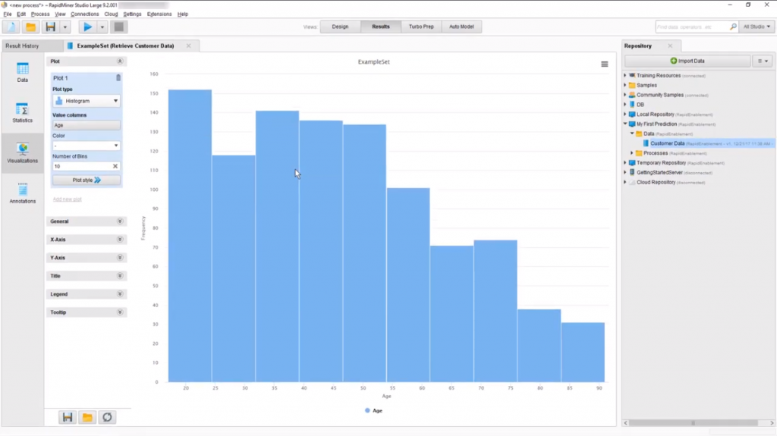The height and width of the screenshot is (436, 777).
Task: Open the Process menu
Action: [x=40, y=14]
